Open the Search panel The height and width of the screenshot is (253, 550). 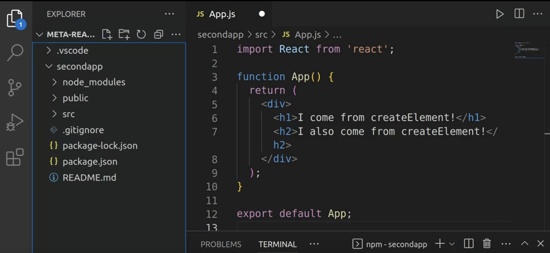click(x=15, y=52)
